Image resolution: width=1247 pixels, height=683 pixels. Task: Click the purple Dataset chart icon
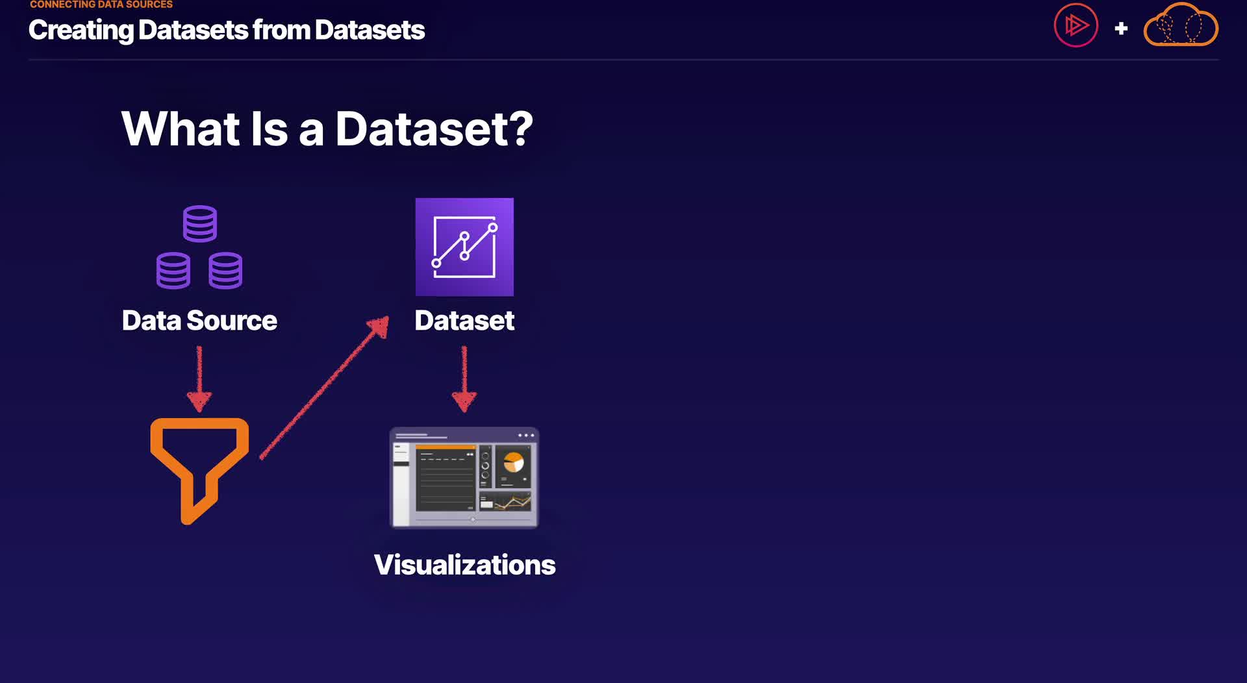click(464, 247)
